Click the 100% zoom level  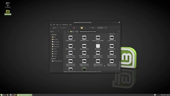(x=92, y=28)
